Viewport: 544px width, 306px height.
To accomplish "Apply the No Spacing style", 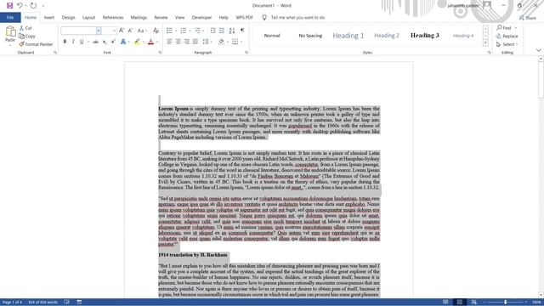I will click(x=310, y=36).
